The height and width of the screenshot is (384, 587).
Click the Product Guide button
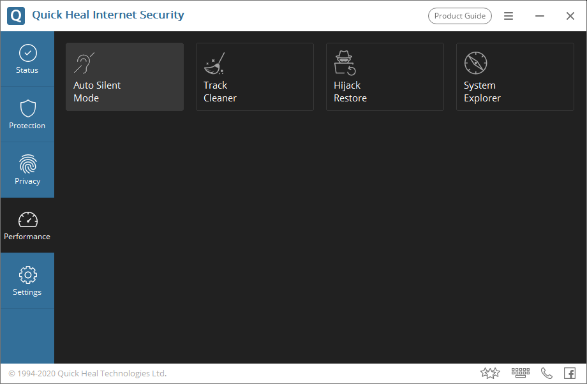coord(459,16)
